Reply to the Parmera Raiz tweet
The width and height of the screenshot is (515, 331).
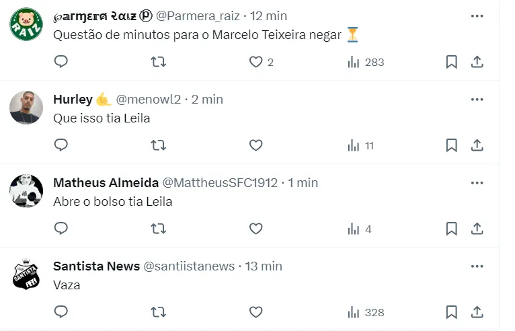coord(61,62)
